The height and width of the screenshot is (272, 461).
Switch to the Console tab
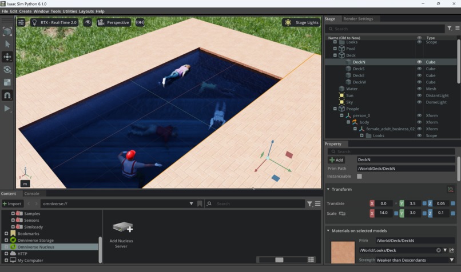[32, 194]
